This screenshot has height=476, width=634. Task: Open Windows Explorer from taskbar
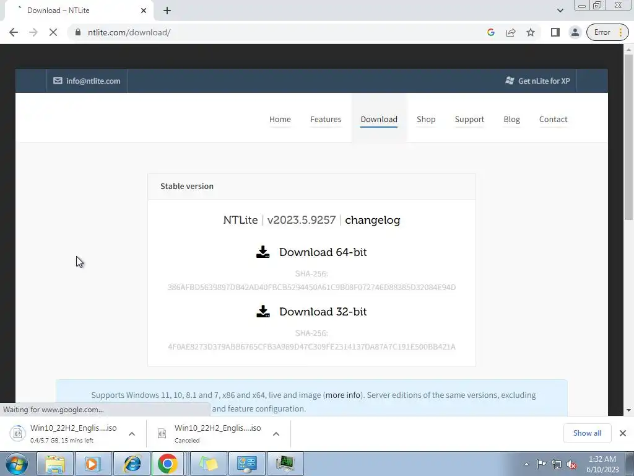54,464
